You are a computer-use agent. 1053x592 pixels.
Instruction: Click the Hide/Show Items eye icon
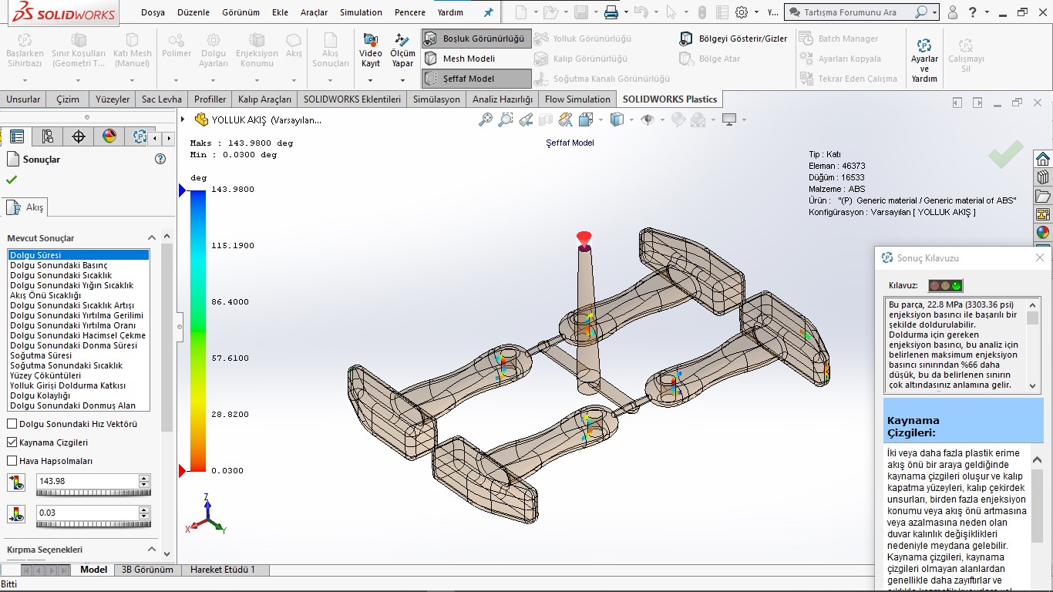point(648,119)
